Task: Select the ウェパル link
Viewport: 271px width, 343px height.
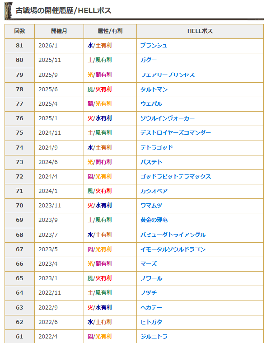Action: click(151, 104)
